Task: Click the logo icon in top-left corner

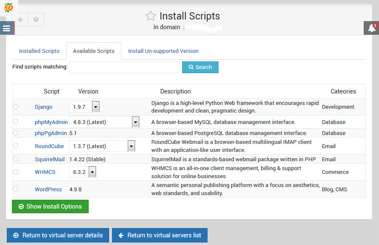Action: (x=8, y=7)
